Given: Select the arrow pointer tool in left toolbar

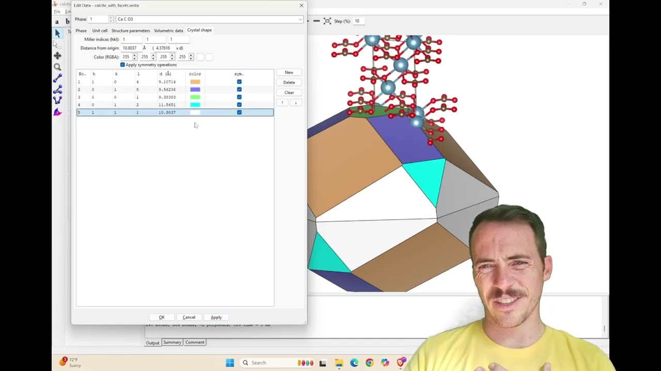Looking at the screenshot, I should click(57, 33).
